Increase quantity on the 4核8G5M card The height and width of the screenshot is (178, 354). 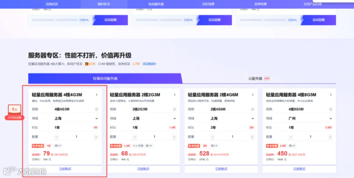(330, 137)
